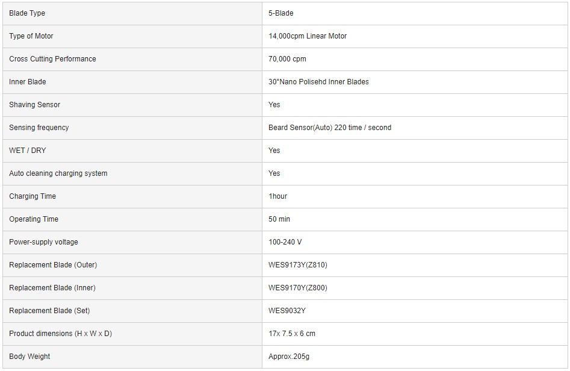The height and width of the screenshot is (371, 570).
Task: Click the Shaving Sensor row label
Action: 34,105
